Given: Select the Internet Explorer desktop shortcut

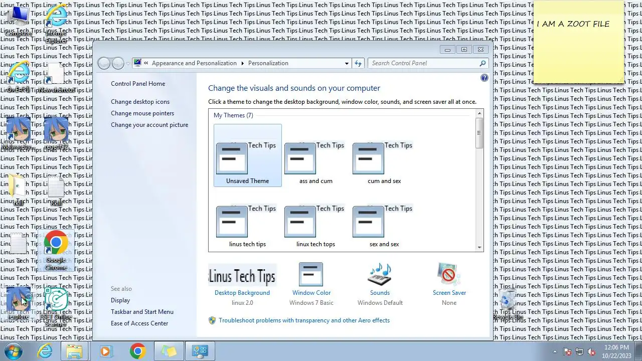Looking at the screenshot, I should tap(56, 24).
